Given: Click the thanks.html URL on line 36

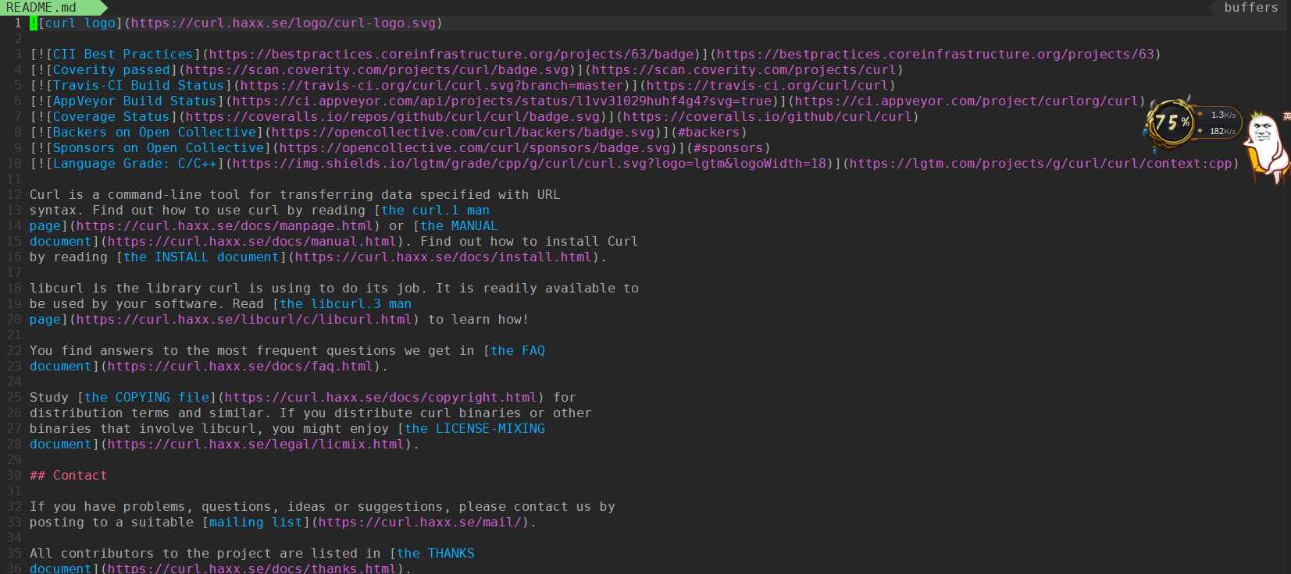Looking at the screenshot, I should [252, 569].
